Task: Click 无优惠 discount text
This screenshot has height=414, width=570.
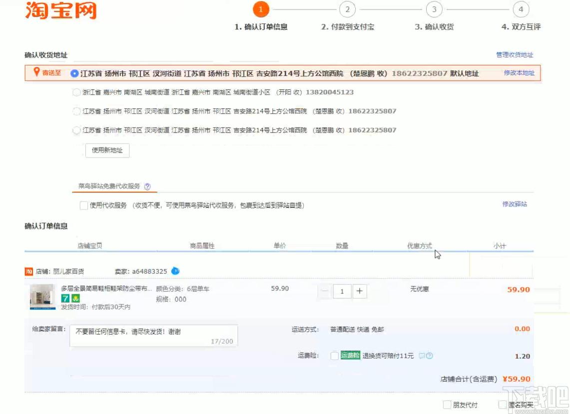Action: [x=420, y=289]
